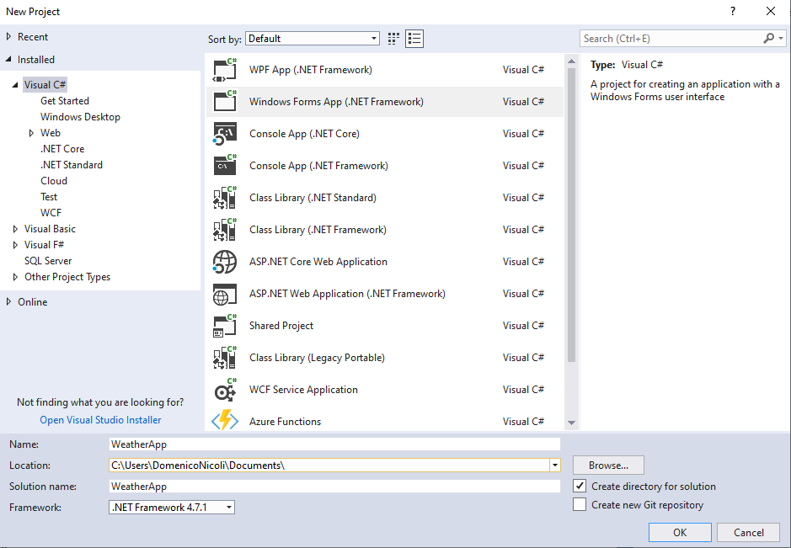Select .NET Core category

pos(62,149)
